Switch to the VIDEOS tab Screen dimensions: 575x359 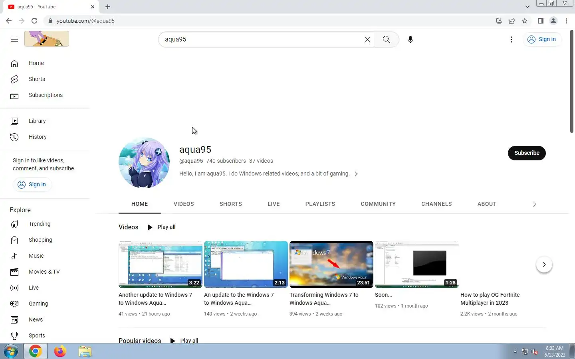point(184,204)
